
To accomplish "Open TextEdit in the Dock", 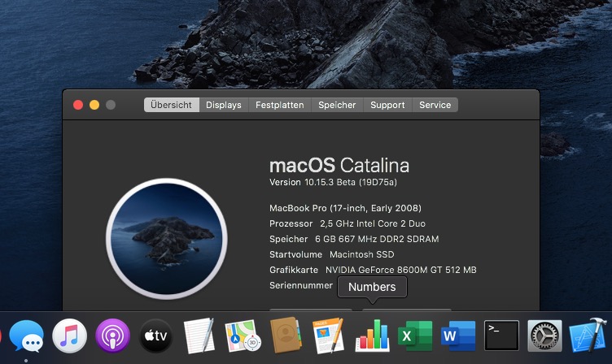I will click(x=199, y=336).
